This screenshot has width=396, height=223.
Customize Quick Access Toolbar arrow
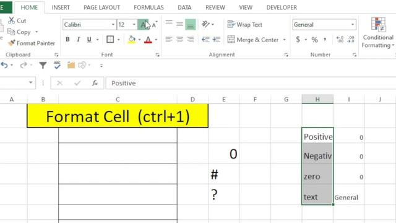point(101,66)
